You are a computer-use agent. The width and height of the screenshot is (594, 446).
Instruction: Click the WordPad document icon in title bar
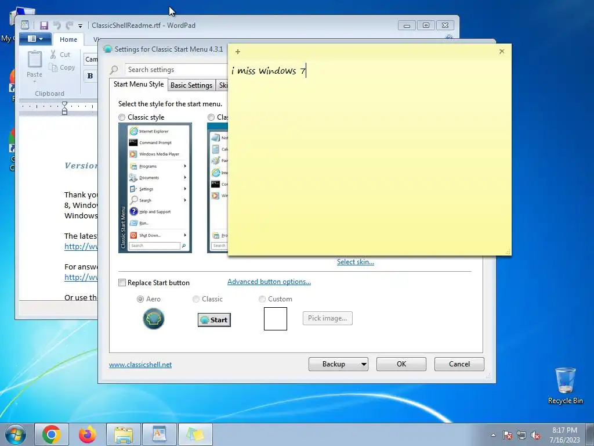(x=25, y=25)
